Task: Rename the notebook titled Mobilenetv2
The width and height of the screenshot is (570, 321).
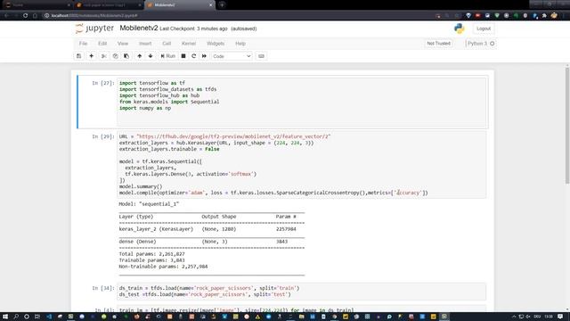Action: click(x=139, y=28)
